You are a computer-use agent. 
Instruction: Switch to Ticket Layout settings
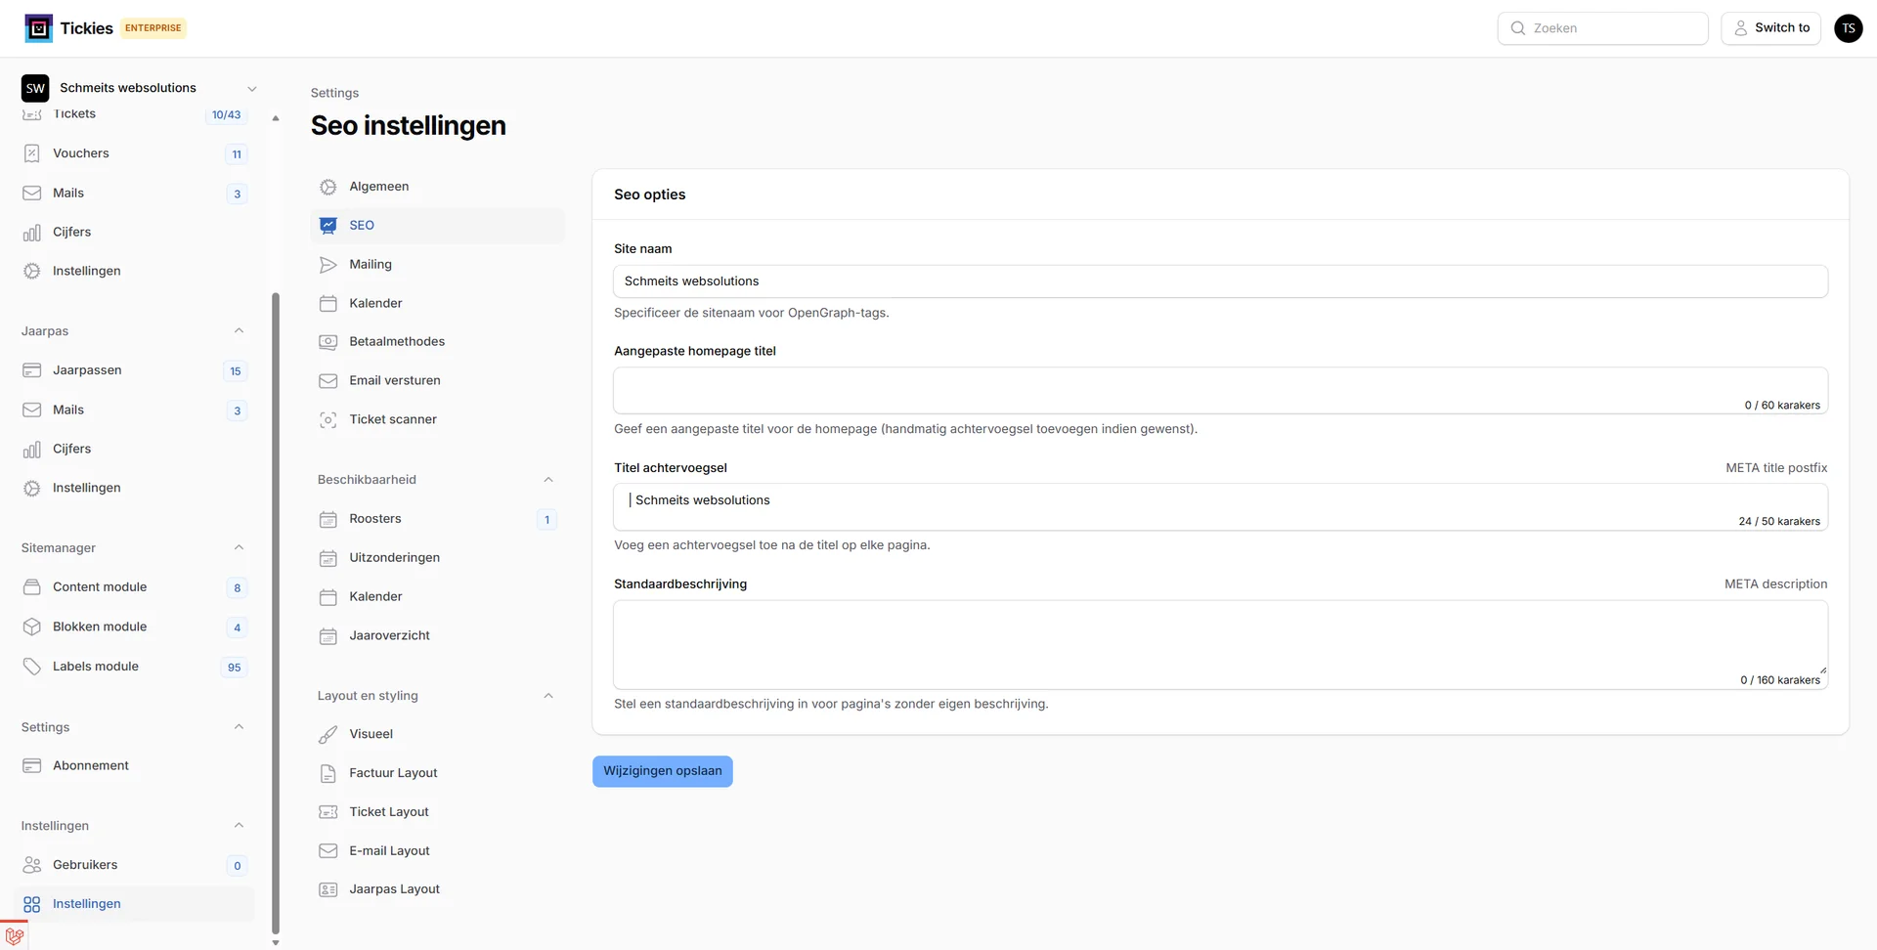(x=389, y=811)
